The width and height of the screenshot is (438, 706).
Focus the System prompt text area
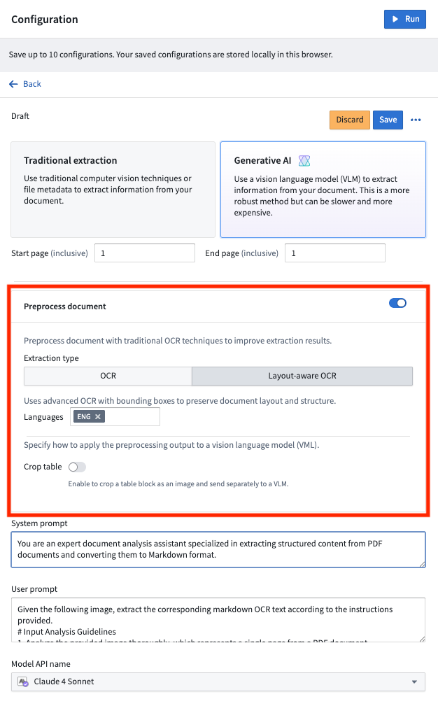(x=218, y=549)
